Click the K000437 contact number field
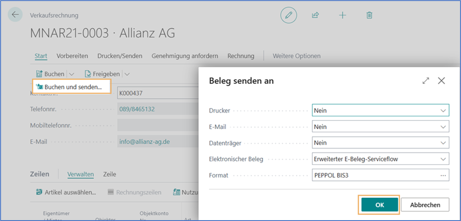 tap(158, 93)
